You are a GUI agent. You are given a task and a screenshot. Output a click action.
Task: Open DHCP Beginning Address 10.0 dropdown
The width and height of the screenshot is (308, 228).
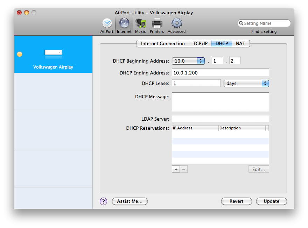pyautogui.click(x=188, y=61)
